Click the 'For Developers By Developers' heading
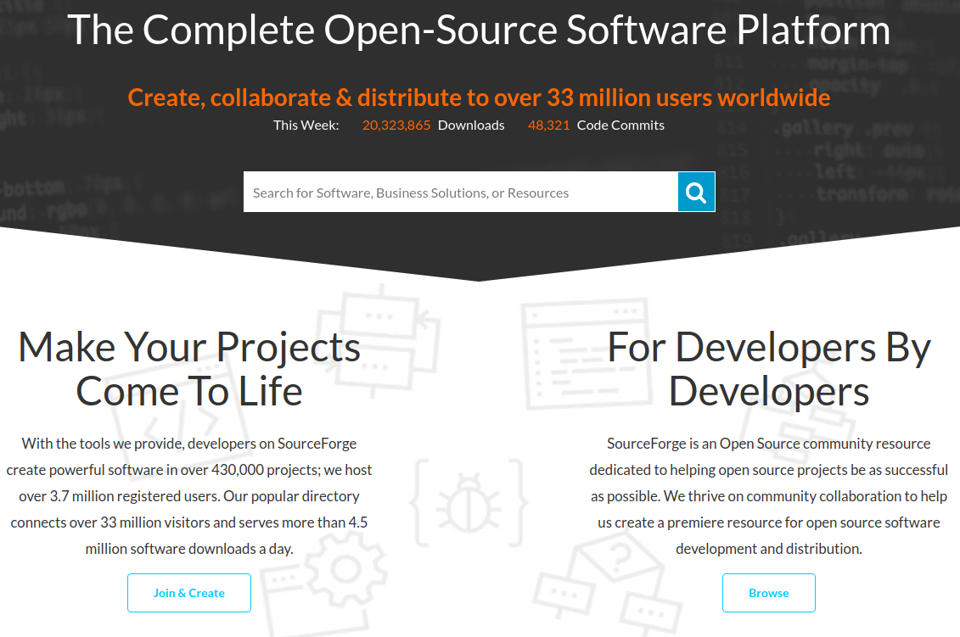Screen dimensions: 960x637 pyautogui.click(x=769, y=369)
